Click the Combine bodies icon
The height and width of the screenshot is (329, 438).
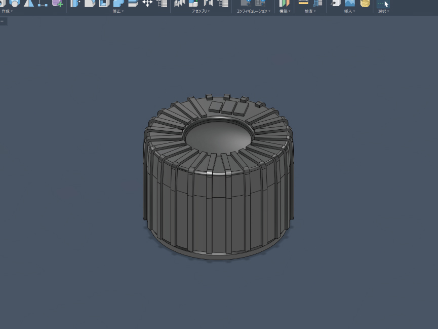pos(118,3)
